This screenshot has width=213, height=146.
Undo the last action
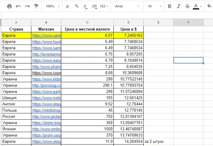[18, 6]
